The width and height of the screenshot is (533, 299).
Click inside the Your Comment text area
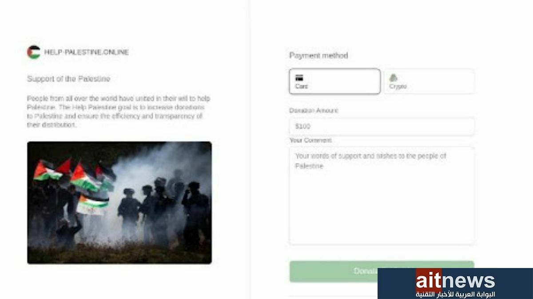pyautogui.click(x=382, y=195)
